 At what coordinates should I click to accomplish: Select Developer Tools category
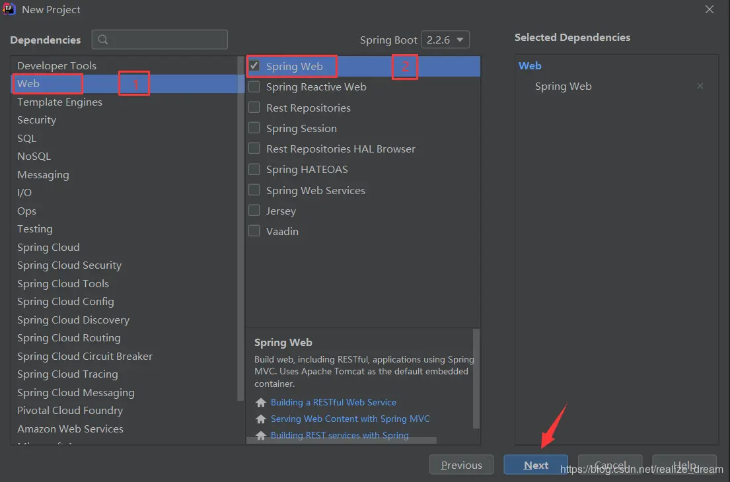coord(124,65)
